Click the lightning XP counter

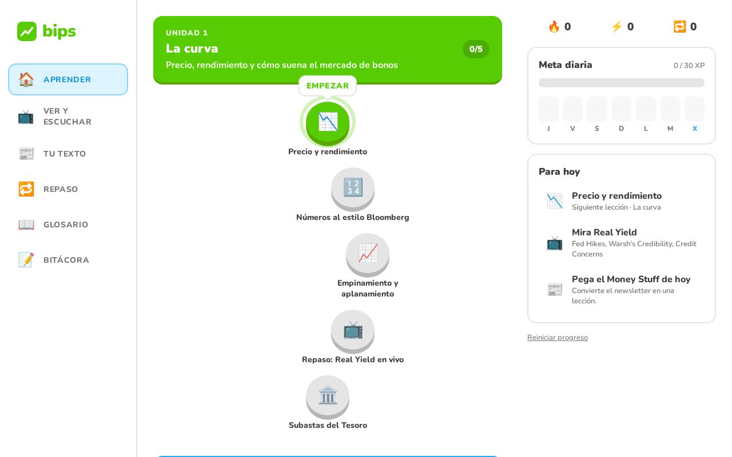point(622,27)
